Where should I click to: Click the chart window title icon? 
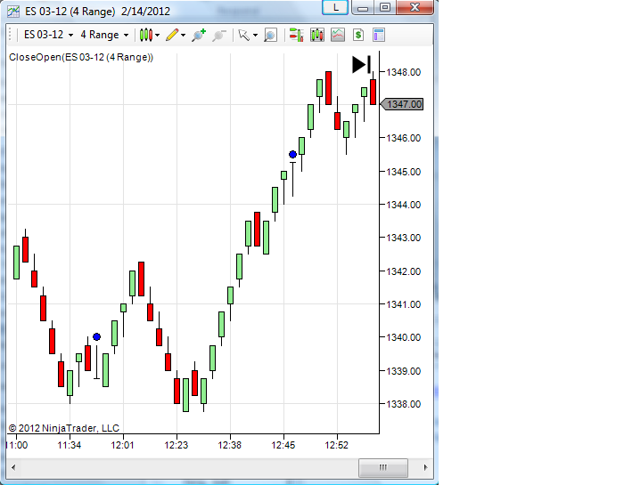tap(13, 11)
